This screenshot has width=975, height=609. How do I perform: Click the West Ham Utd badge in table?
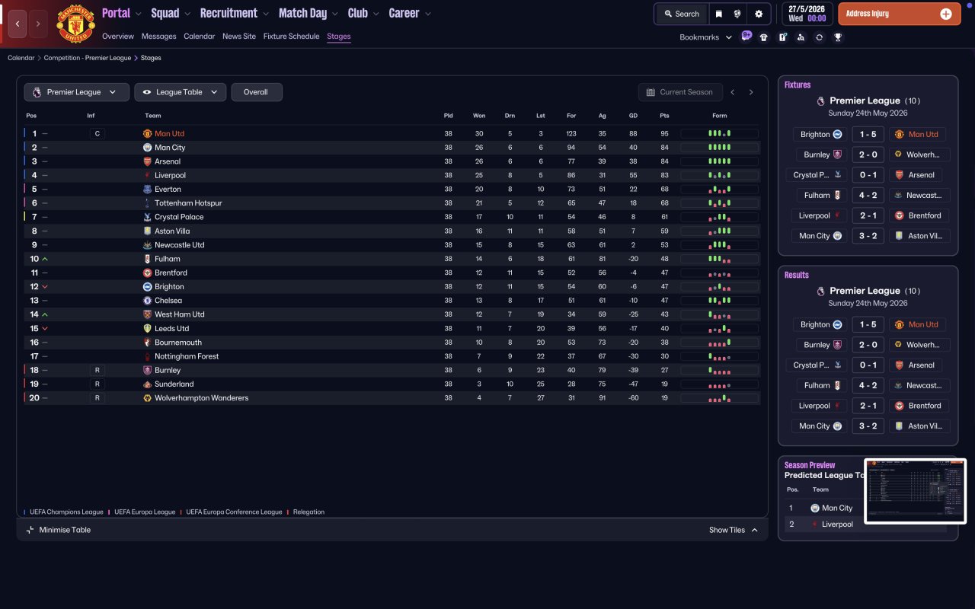(x=148, y=314)
